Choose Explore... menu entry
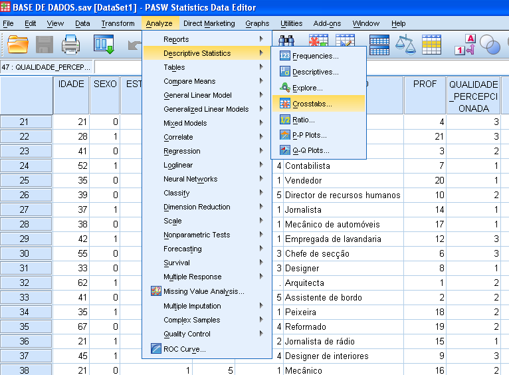The width and height of the screenshot is (509, 375). click(x=319, y=88)
